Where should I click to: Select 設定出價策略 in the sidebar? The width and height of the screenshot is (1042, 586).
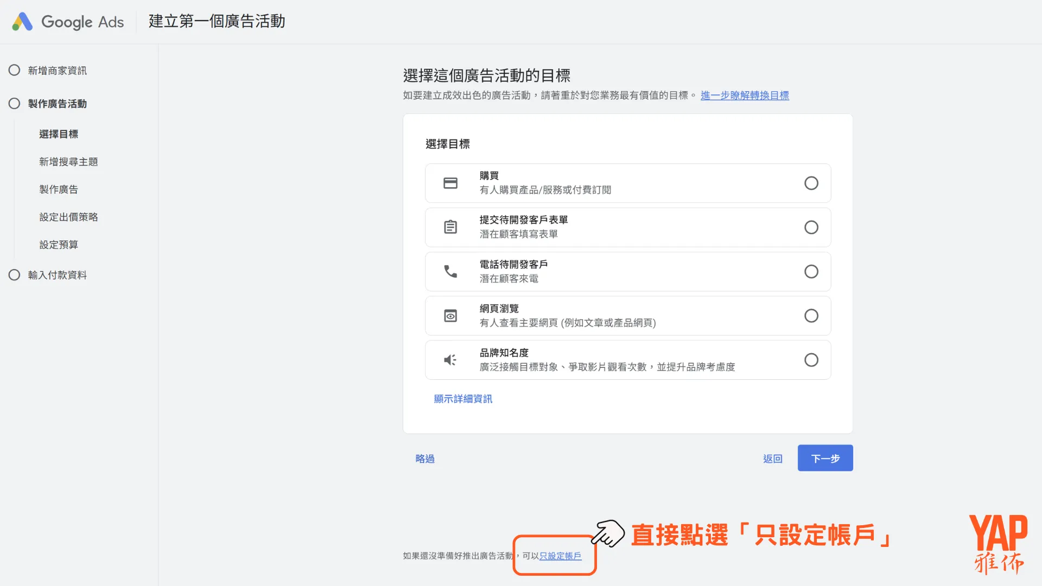(68, 216)
